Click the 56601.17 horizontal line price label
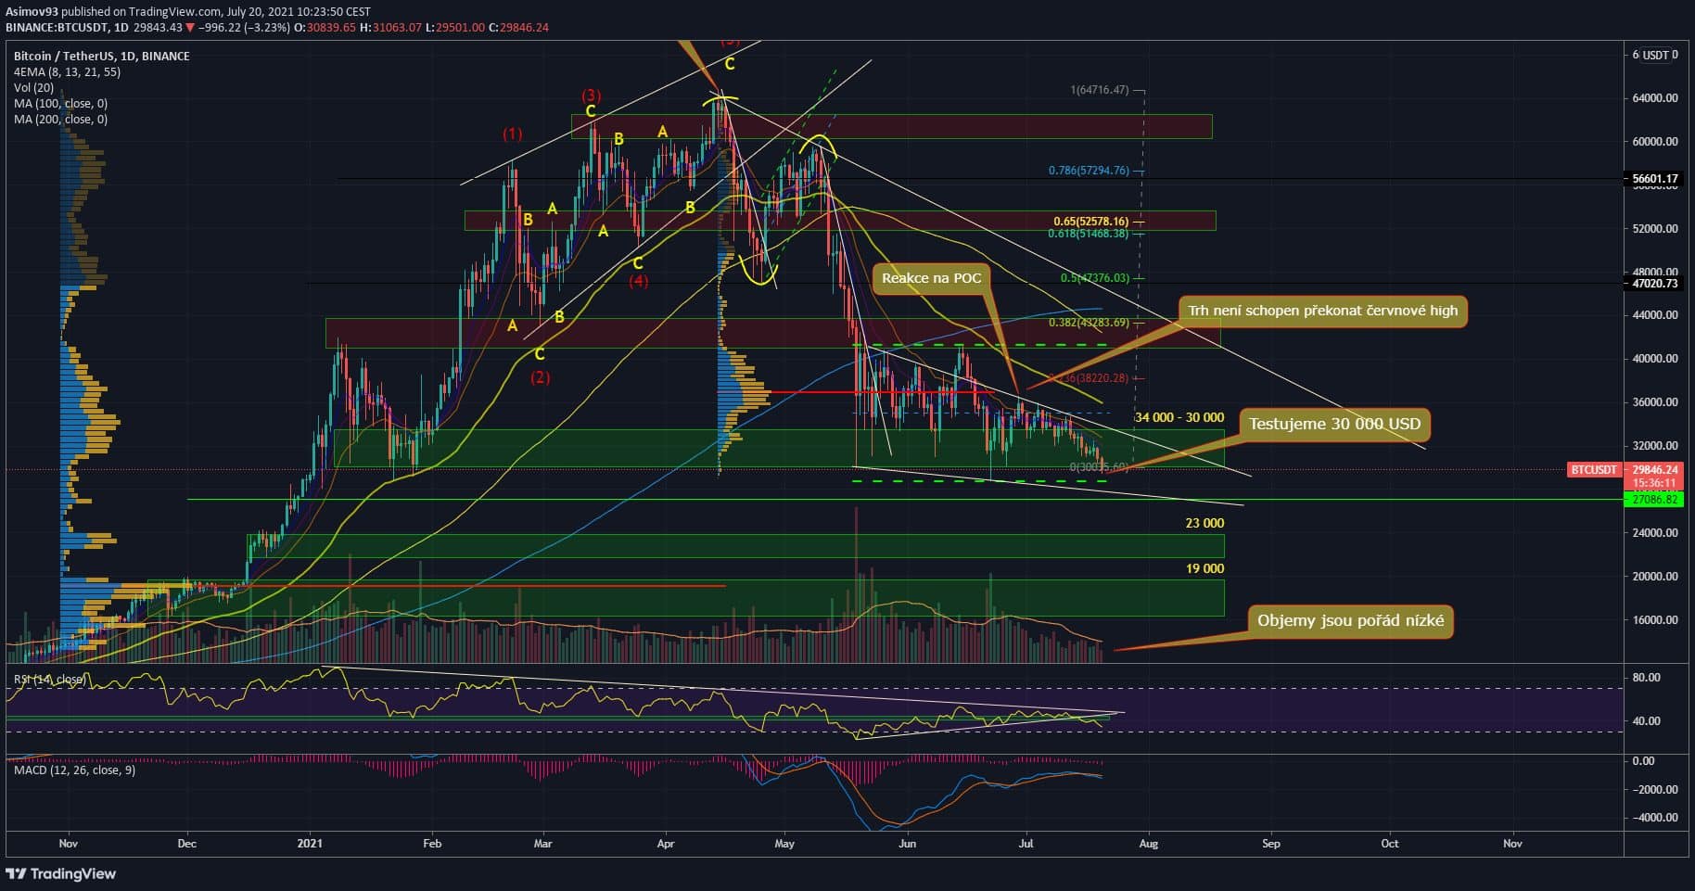Screen dimensions: 1695x891 [1654, 179]
